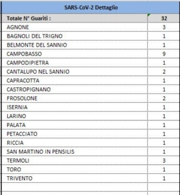This screenshot has height=195, width=180.
Task: Click the CAPRACOTTA cell
Action: pos(75,81)
